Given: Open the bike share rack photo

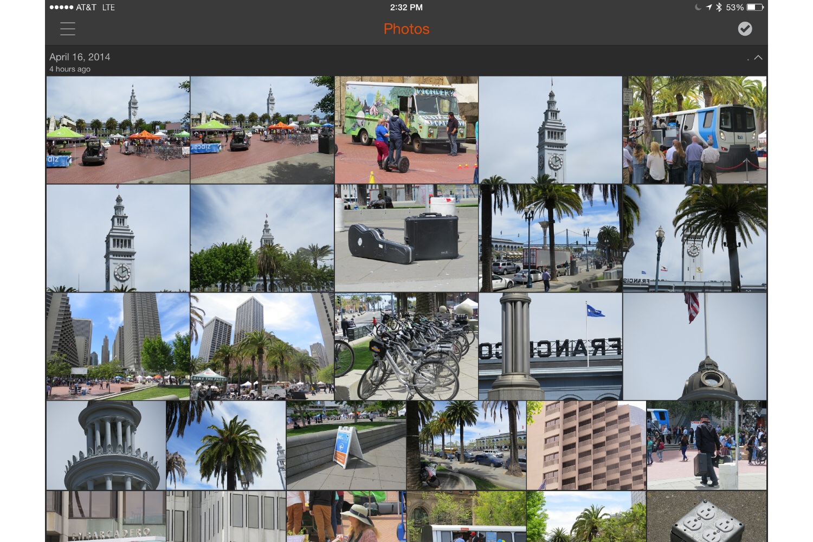Looking at the screenshot, I should click(x=406, y=346).
